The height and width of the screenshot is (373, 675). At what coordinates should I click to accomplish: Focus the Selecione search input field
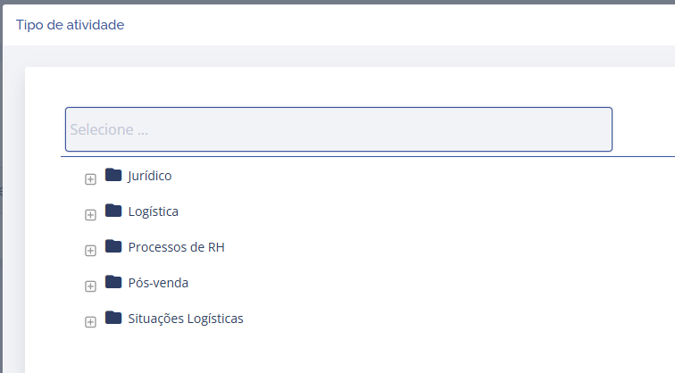338,129
